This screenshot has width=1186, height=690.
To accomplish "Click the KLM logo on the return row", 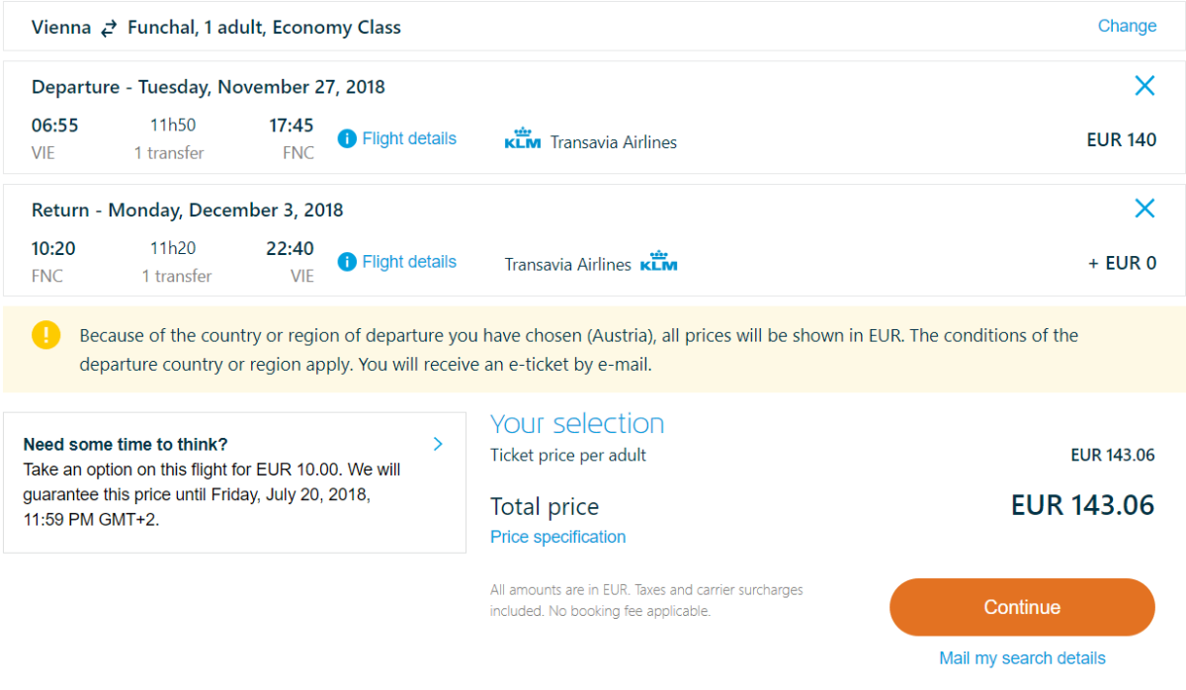I will 658,262.
